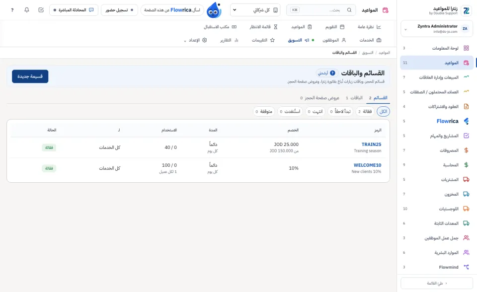477x292 pixels.
Task: Switch to الباقات tab
Action: [354, 98]
